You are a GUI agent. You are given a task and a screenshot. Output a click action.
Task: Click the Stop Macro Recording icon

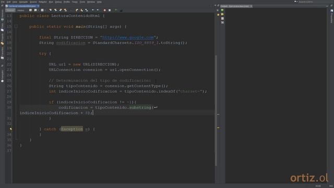click(x=110, y=10)
